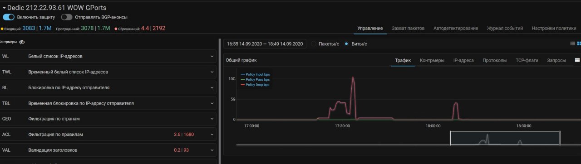Select the Трафик chart tab

pyautogui.click(x=403, y=60)
